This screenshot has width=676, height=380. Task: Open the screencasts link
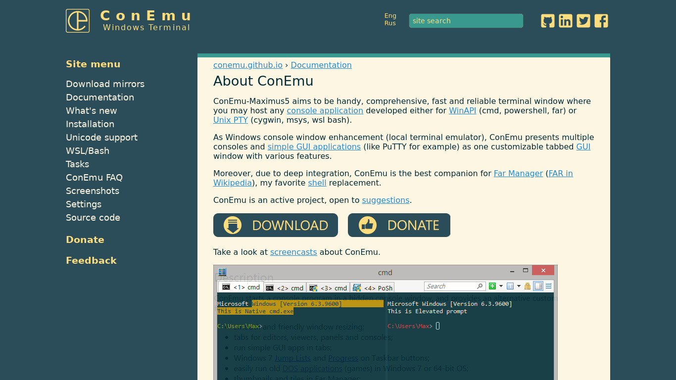tap(293, 252)
